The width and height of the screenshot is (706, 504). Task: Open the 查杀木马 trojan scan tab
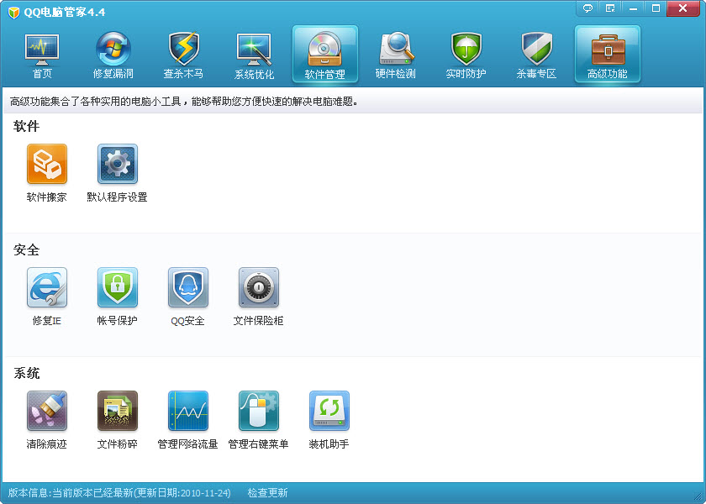click(183, 55)
